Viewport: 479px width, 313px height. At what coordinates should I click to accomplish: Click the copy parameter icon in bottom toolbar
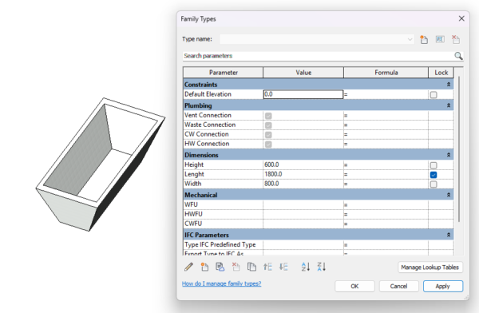(x=251, y=267)
